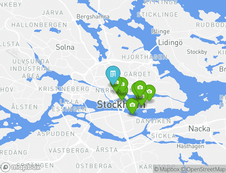Select the Hallonbergen district label

[39, 25]
